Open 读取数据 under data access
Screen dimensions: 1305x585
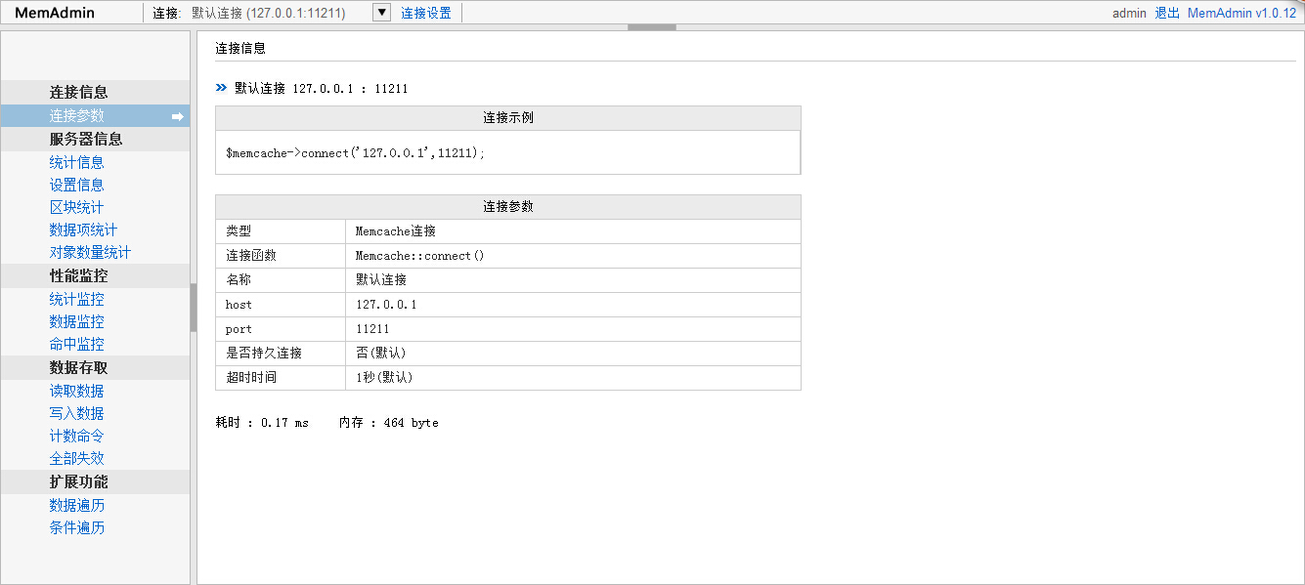point(76,391)
